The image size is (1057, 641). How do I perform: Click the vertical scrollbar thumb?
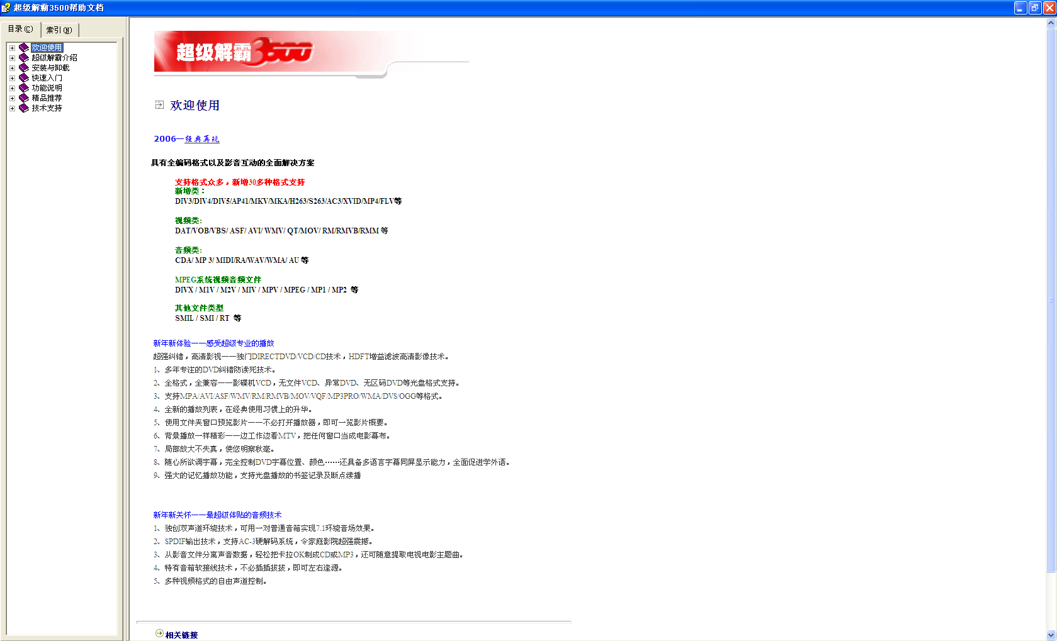(1051, 300)
